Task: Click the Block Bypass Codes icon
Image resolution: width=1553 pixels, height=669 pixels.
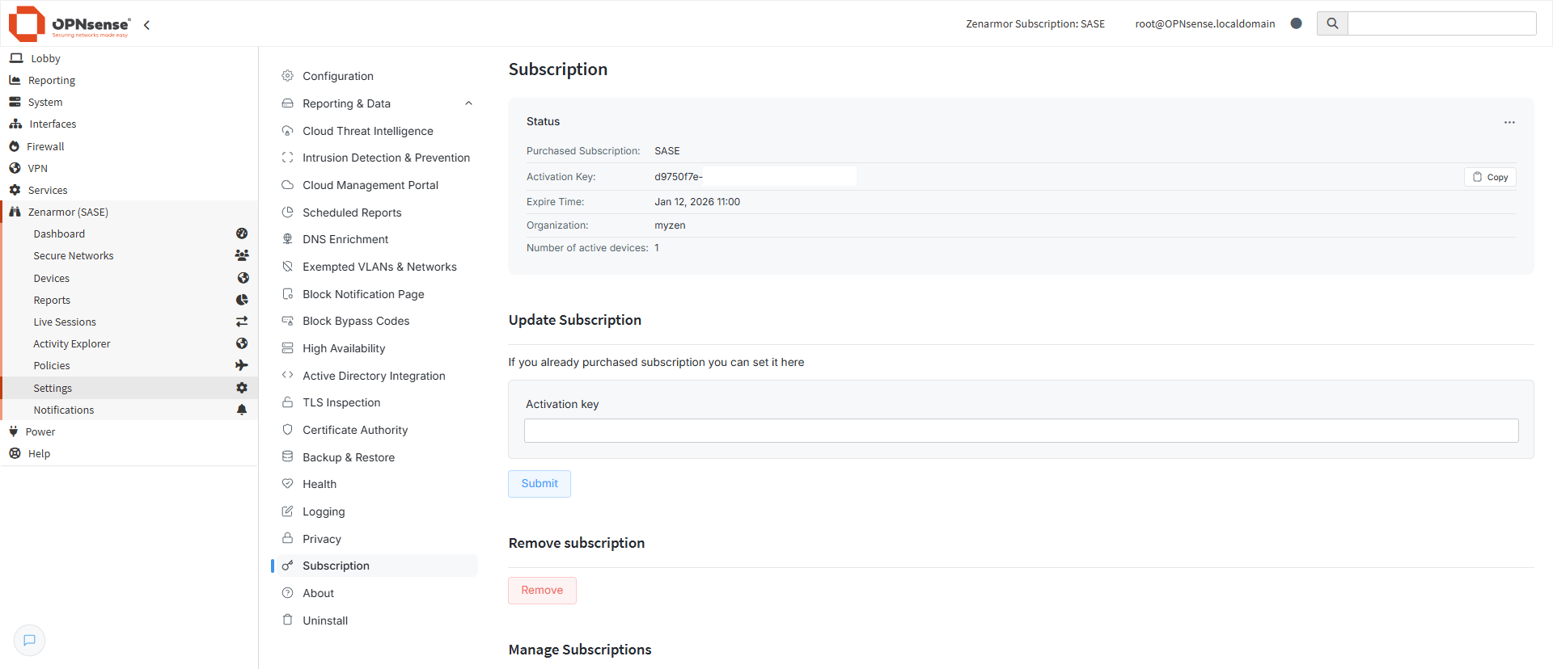Action: [287, 321]
